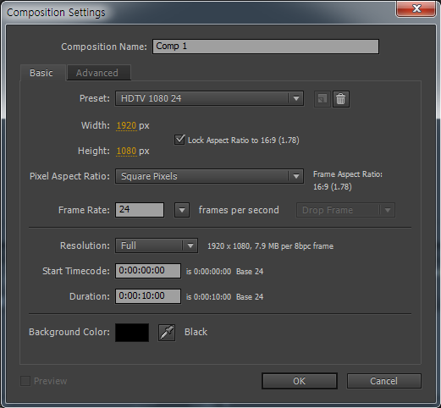
Task: Pick background color with eyedropper
Action: click(x=167, y=333)
